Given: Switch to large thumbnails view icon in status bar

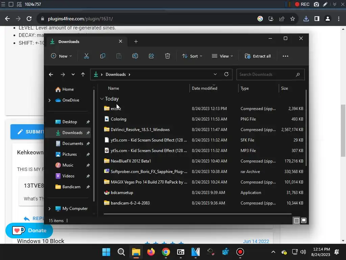Looking at the screenshot, I should [304, 220].
